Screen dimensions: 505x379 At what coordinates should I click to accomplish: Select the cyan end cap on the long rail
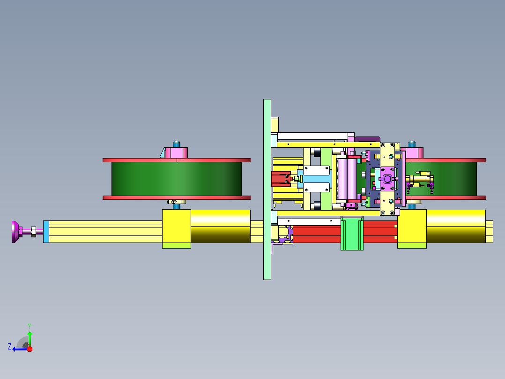tap(46, 232)
